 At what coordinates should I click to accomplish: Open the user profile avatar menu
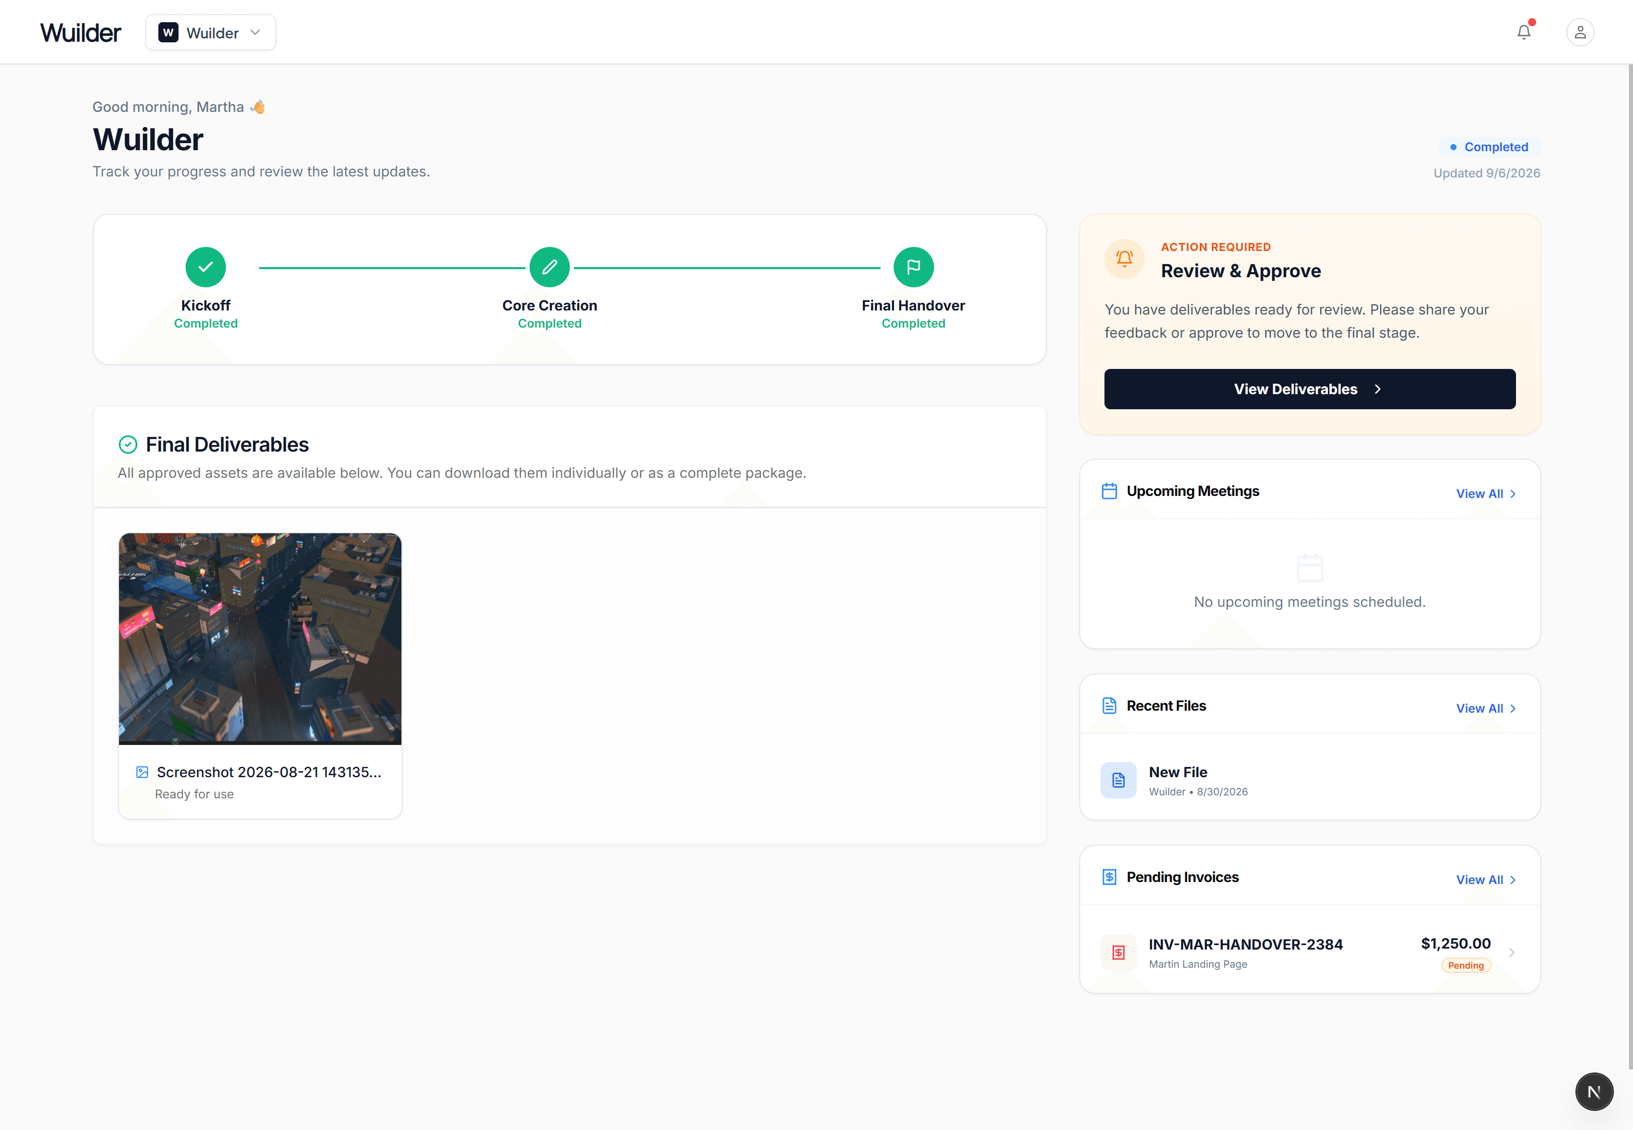(x=1580, y=33)
